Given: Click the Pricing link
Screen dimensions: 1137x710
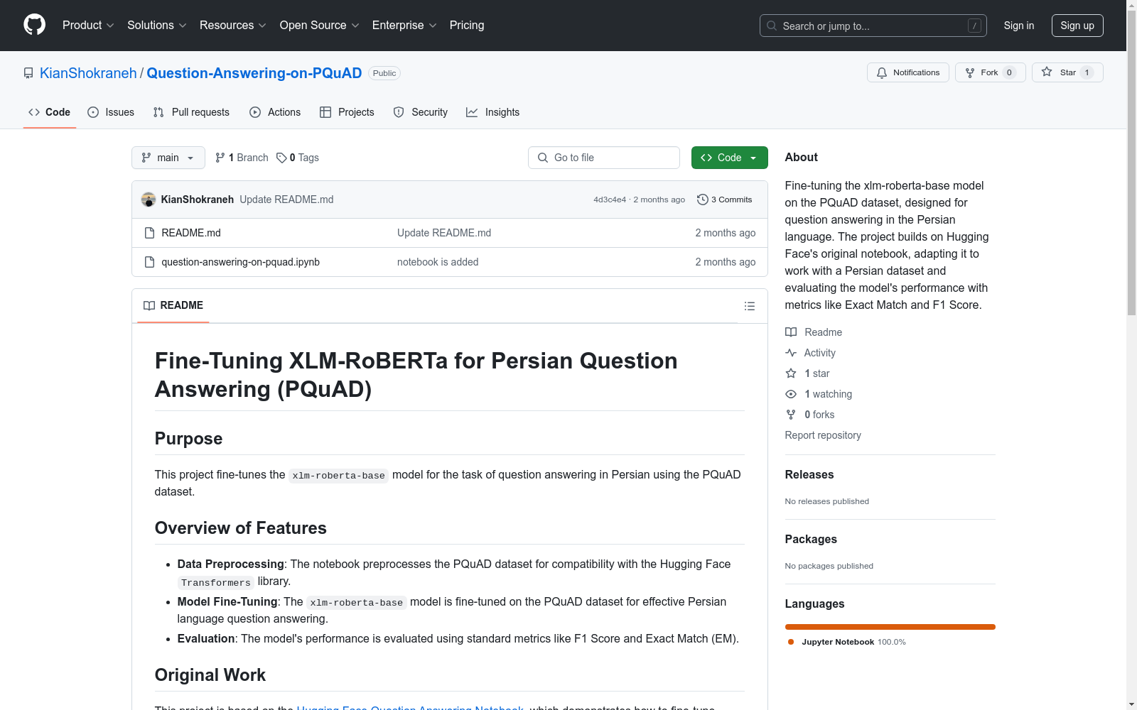Looking at the screenshot, I should pos(467,26).
